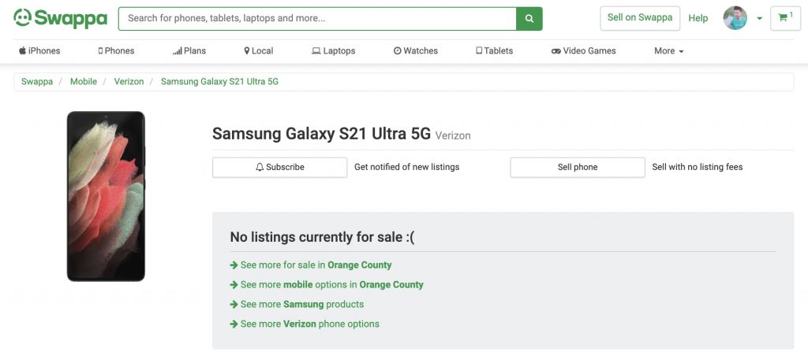
Task: Click the user profile avatar
Action: point(735,18)
